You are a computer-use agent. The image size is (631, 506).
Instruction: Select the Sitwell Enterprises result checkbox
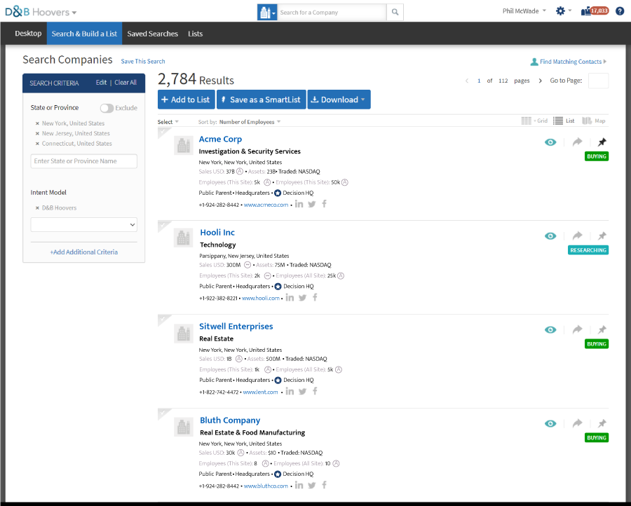(163, 320)
